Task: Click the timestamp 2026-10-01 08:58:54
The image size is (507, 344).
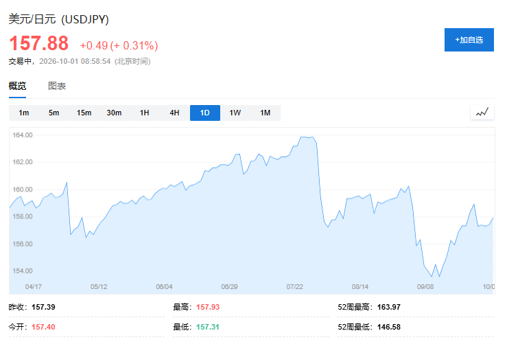Action: pos(75,62)
